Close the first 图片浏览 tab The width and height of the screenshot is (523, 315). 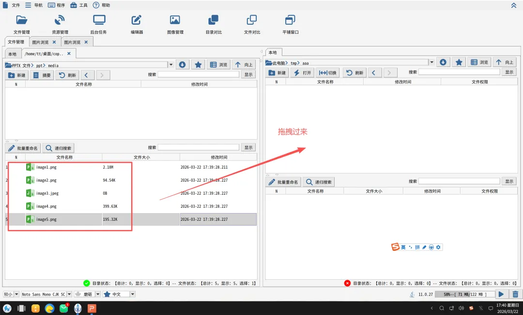tap(54, 42)
